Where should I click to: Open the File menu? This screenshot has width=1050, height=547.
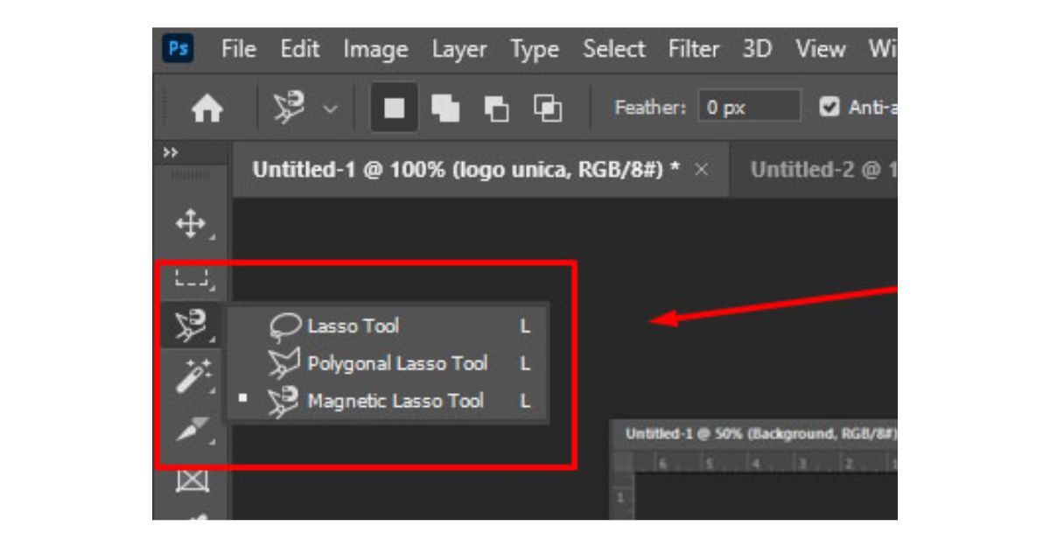[x=238, y=49]
